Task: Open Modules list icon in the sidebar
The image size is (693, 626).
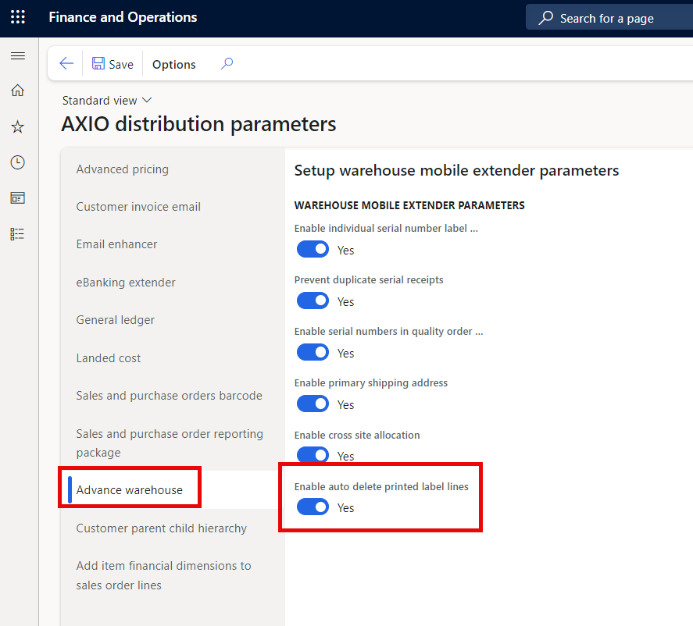Action: [17, 233]
